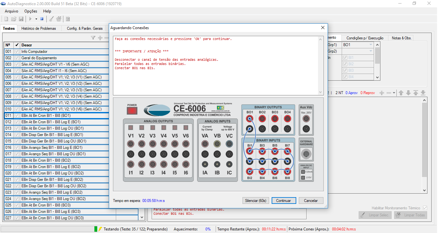Open the dropdown arrow beside Run
The width and height of the screenshot is (438, 233).
pos(36,19)
